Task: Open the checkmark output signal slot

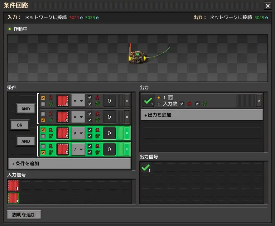Action: (147, 100)
